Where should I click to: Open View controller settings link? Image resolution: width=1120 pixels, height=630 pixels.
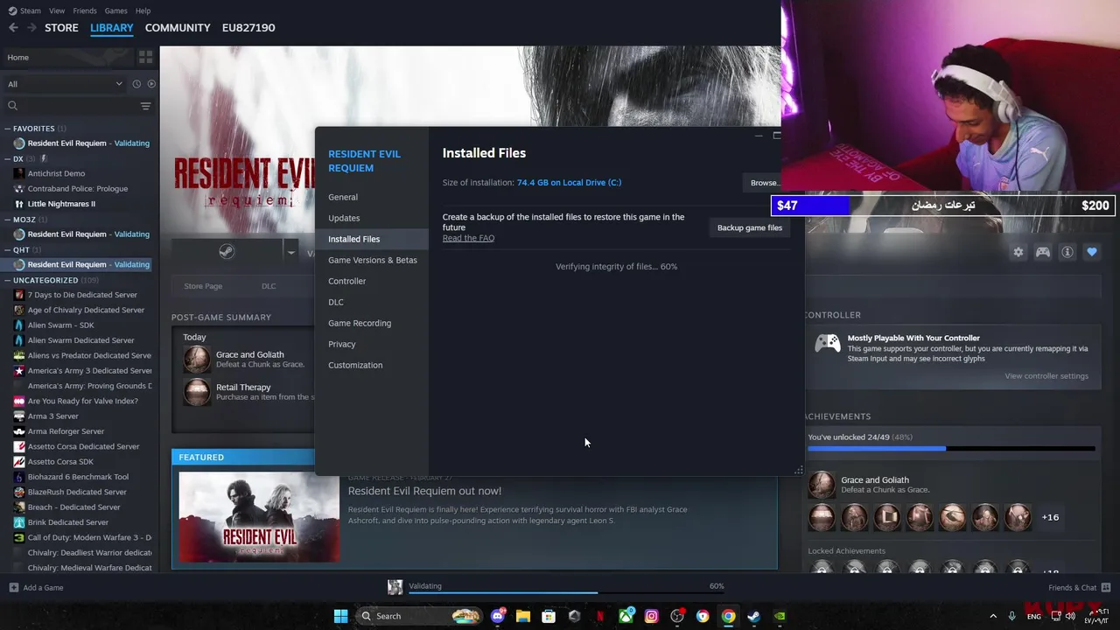(x=1046, y=376)
